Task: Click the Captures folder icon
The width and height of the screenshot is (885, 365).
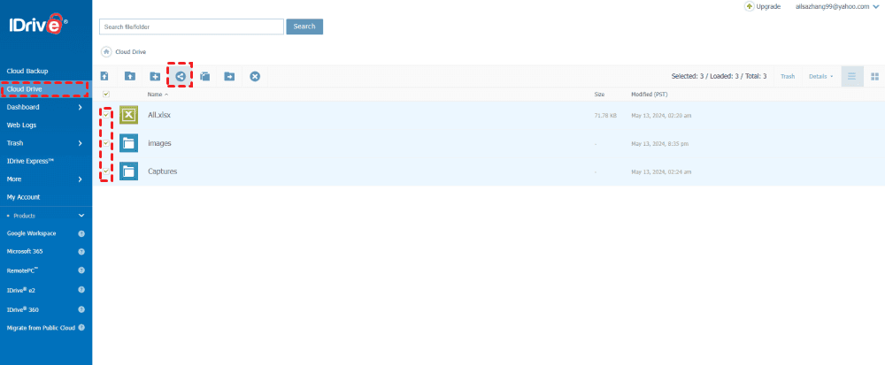Action: pyautogui.click(x=128, y=171)
